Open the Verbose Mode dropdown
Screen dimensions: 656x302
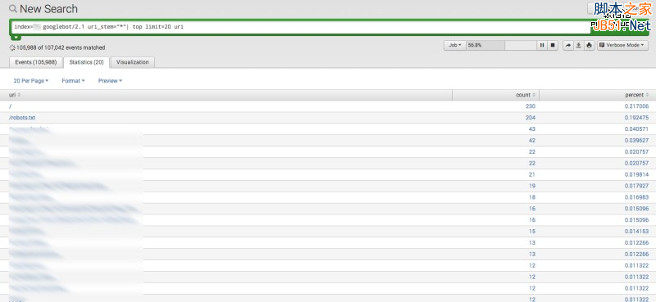coord(623,45)
